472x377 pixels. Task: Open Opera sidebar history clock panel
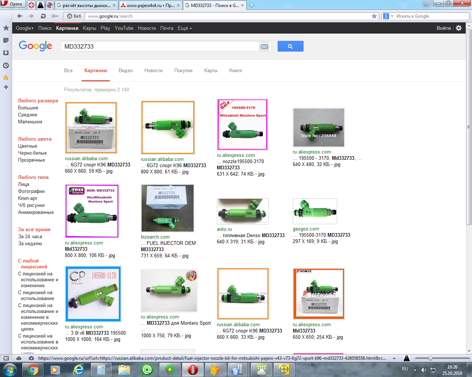coord(6,66)
